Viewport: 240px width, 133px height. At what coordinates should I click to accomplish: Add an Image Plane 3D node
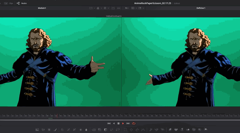click(170, 130)
